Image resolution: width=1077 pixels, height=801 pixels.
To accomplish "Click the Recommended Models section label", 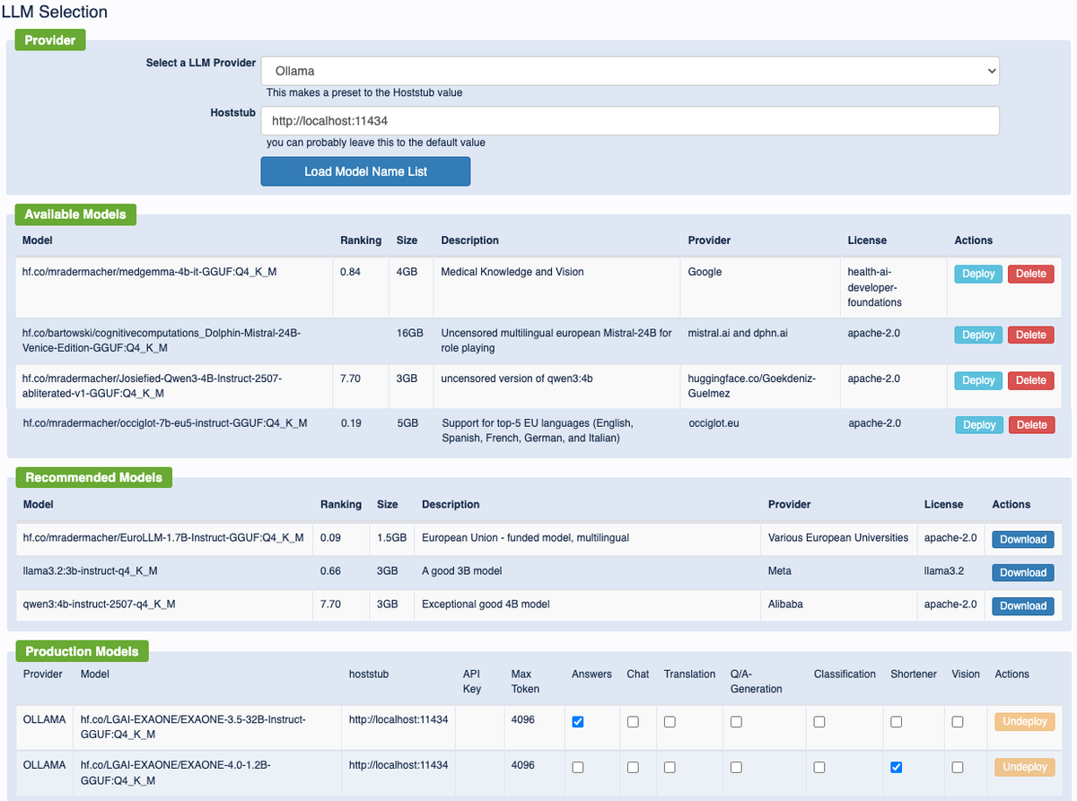I will (x=93, y=477).
